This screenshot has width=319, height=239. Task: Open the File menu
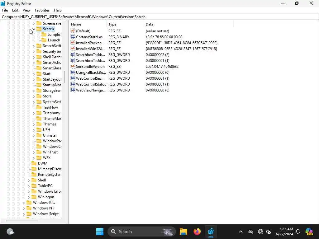pos(5,10)
